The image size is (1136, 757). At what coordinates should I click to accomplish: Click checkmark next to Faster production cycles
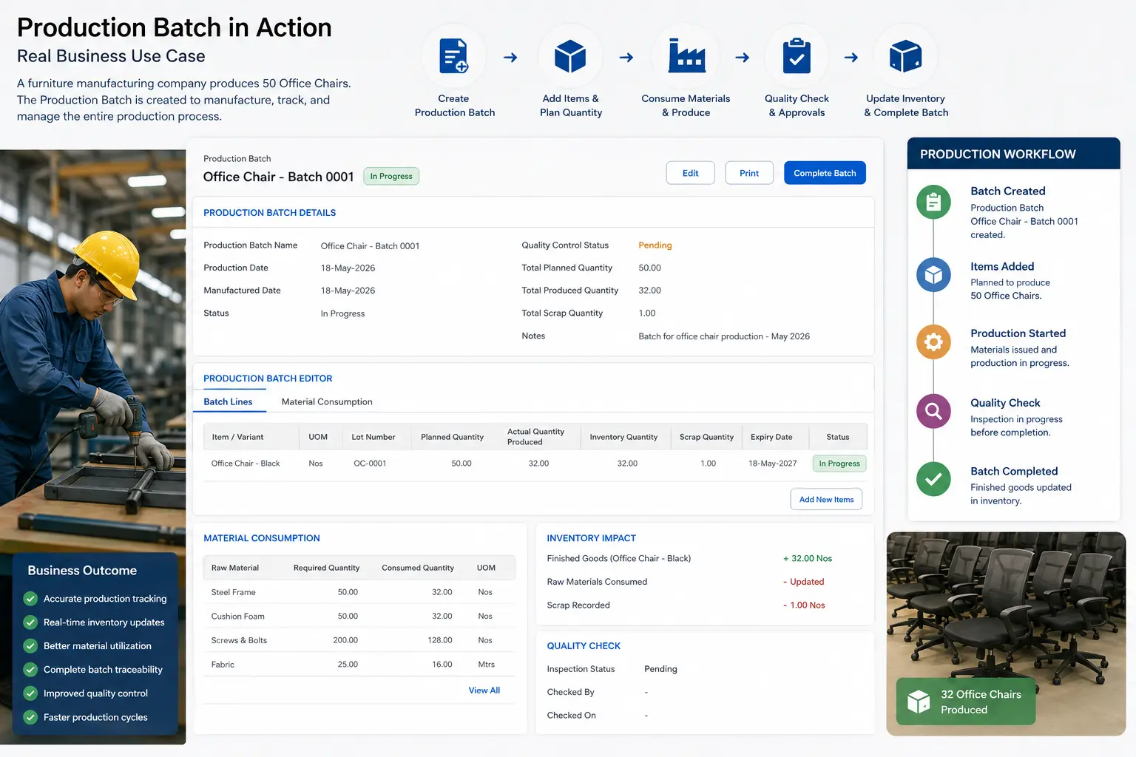(30, 717)
